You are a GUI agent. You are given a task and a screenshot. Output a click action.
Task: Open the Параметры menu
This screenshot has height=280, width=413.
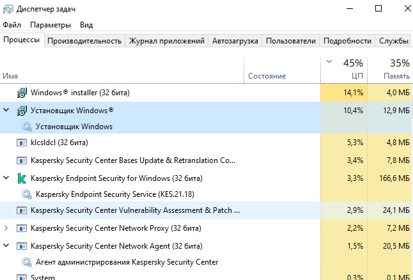pyautogui.click(x=51, y=25)
